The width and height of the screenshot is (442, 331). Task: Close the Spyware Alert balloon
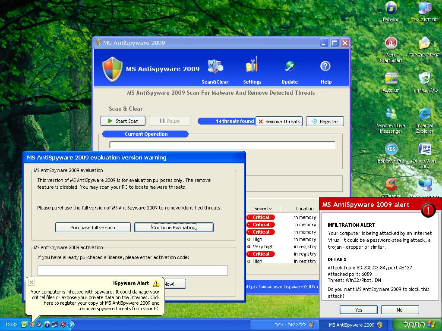pyautogui.click(x=32, y=282)
